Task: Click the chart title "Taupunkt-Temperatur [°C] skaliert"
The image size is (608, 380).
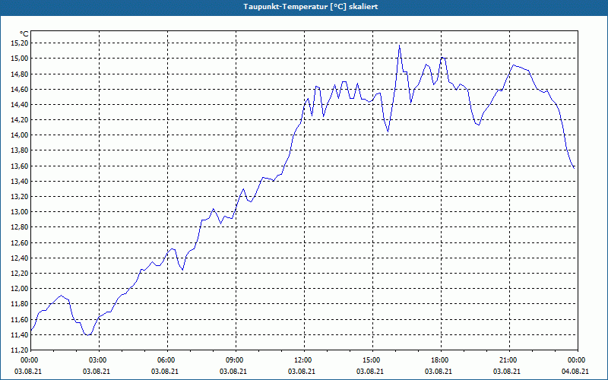Action: click(311, 7)
